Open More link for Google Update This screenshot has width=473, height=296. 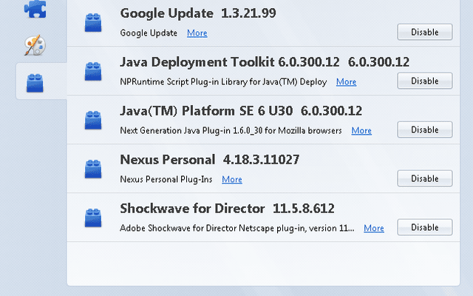(197, 33)
